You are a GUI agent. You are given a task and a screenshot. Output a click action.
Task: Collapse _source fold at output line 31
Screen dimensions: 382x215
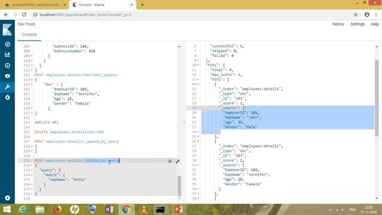(x=198, y=165)
